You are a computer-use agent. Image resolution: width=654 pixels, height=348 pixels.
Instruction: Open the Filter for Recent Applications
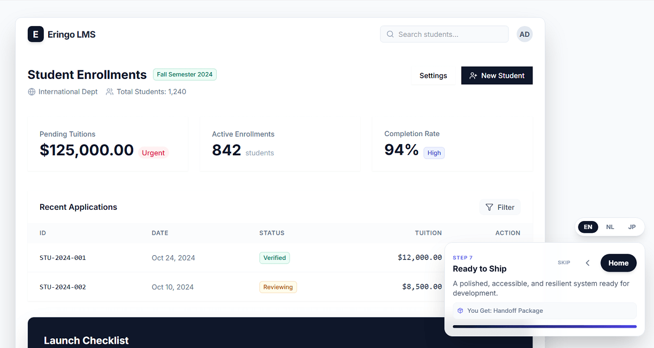pyautogui.click(x=500, y=207)
